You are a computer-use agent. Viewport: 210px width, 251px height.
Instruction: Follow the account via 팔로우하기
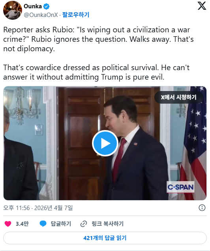click(76, 15)
